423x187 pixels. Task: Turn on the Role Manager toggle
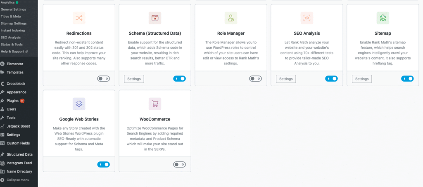[255, 79]
